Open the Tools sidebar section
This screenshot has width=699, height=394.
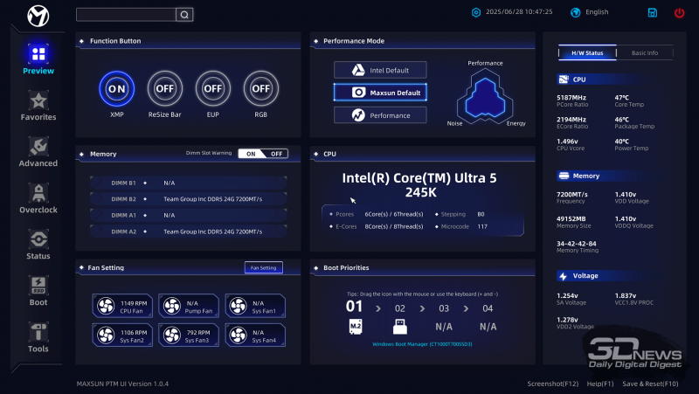pyautogui.click(x=38, y=337)
